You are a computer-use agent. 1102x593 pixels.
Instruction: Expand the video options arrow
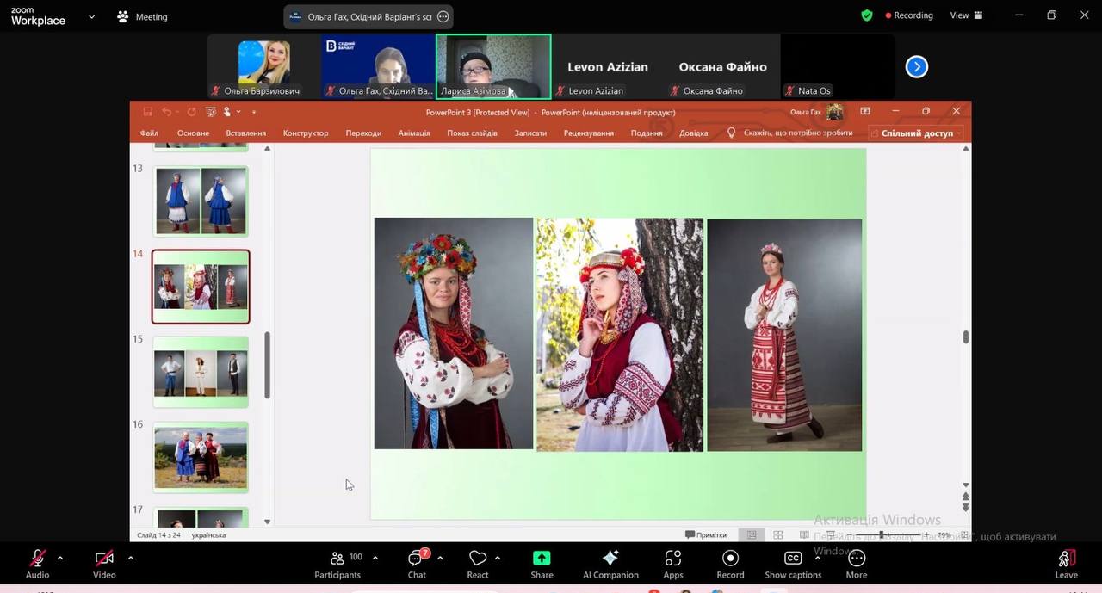click(x=131, y=558)
